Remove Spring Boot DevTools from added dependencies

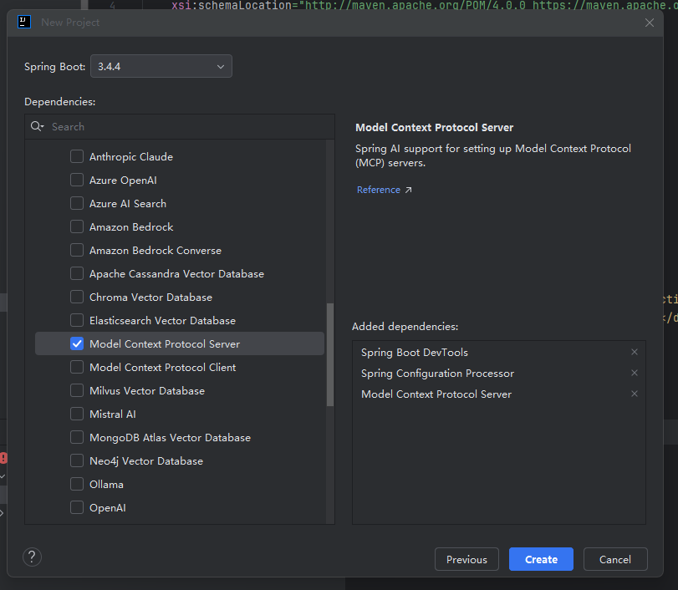pyautogui.click(x=635, y=352)
